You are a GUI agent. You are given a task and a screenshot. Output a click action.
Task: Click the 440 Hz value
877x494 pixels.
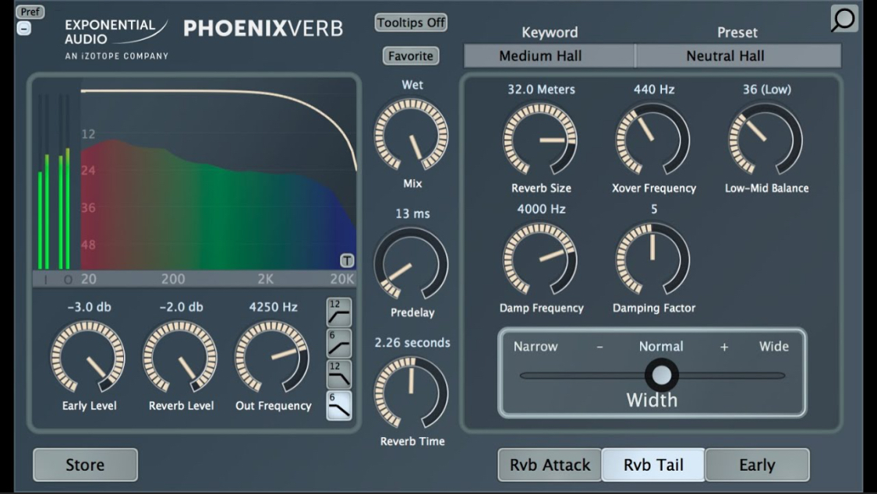coord(654,90)
